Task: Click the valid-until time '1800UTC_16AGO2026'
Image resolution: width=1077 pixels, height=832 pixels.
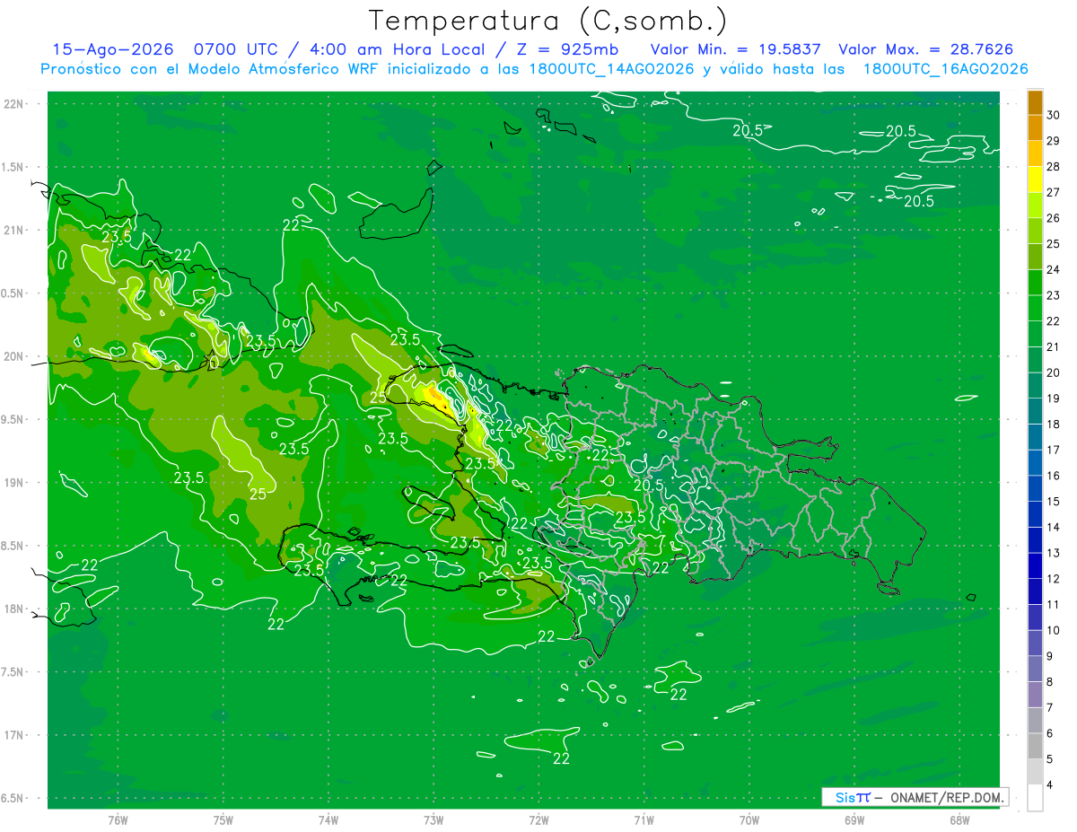Action: pos(946,69)
